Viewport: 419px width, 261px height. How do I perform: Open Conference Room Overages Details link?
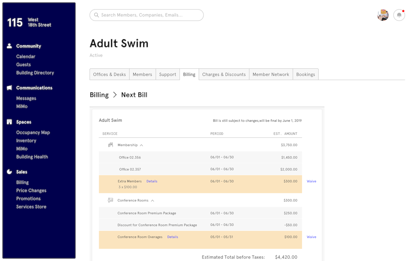173,237
